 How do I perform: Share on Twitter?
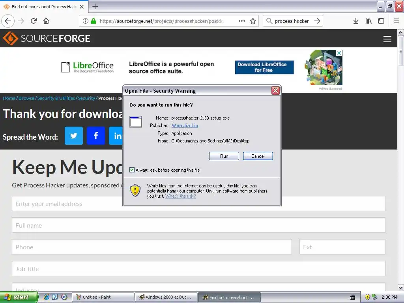[x=74, y=136]
